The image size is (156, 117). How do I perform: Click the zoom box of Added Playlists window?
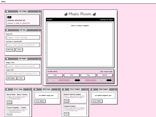click(x=114, y=89)
